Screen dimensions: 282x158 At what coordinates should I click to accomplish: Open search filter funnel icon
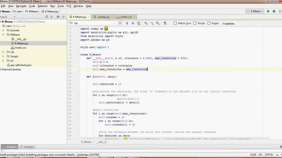pos(165,23)
